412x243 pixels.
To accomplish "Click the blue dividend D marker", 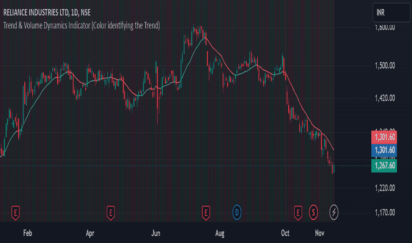I will pyautogui.click(x=237, y=212).
